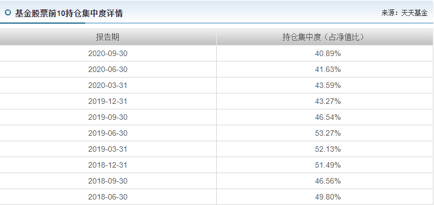Select the 52.13% concentration value
This screenshot has width=434, height=205.
point(328,149)
